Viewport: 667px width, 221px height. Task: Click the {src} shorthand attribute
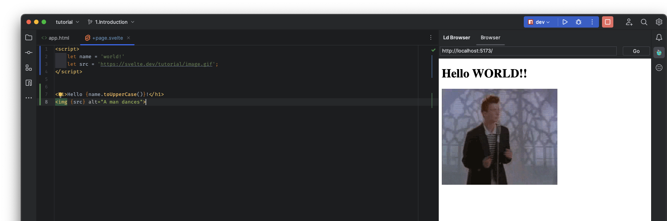pos(78,102)
